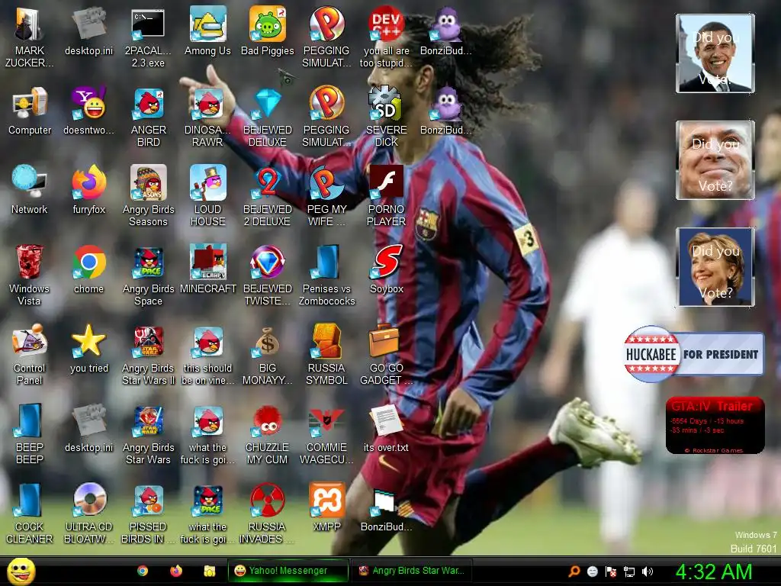Click the GTA:IV Trailer countdown gadget
Viewport: 781px width, 586px height.
point(715,425)
